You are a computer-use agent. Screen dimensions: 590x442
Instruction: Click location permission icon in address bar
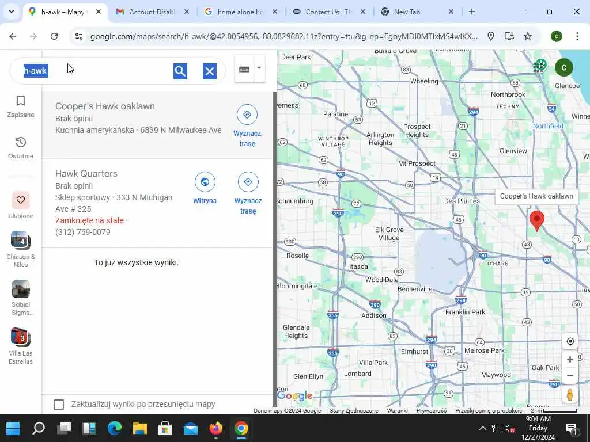point(491,36)
